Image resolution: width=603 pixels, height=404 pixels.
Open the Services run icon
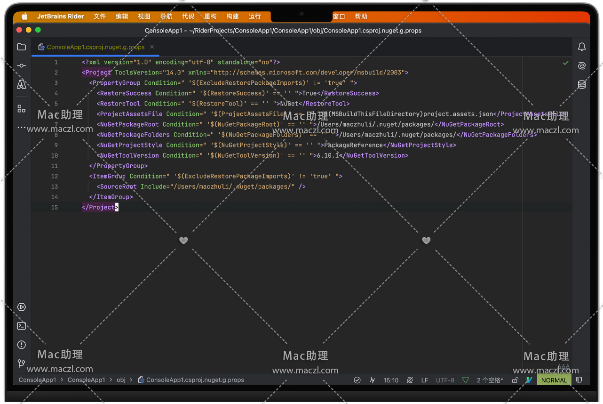point(22,307)
